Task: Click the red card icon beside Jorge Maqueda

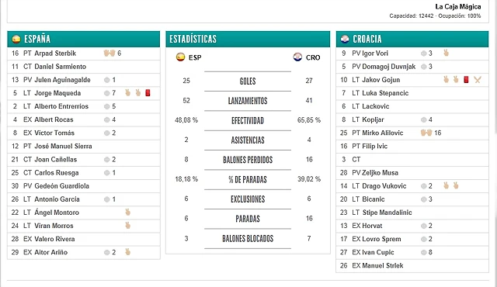Action: click(148, 93)
